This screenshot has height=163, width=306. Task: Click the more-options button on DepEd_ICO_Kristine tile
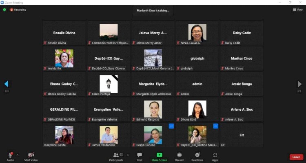215,126
